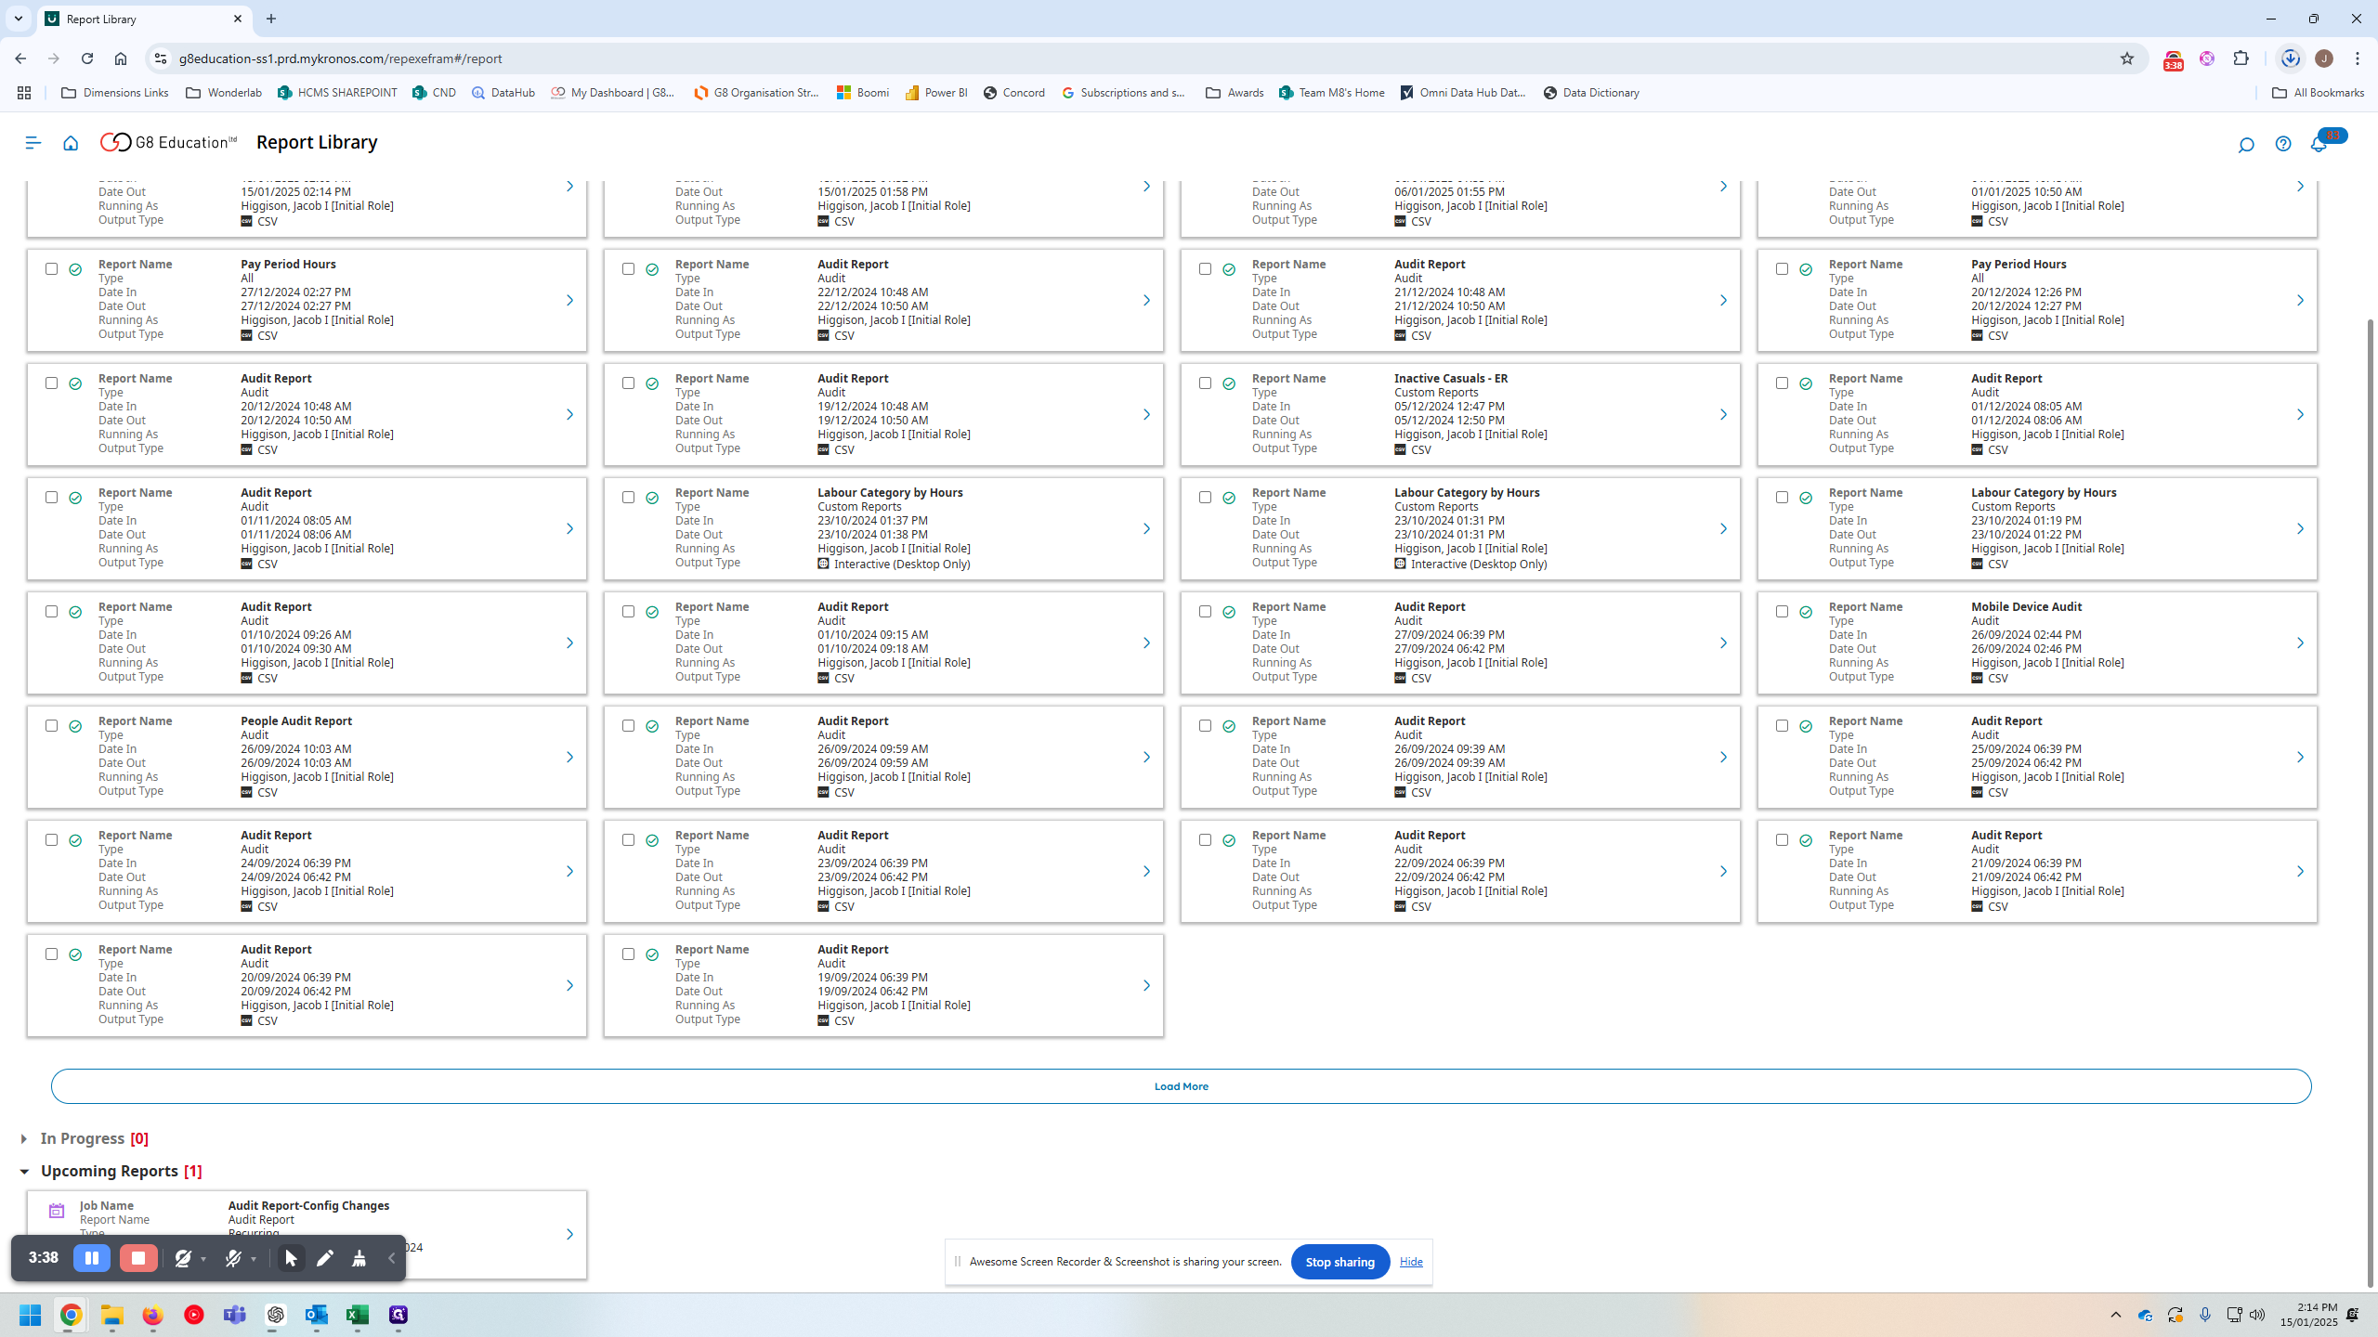2378x1337 pixels.
Task: Select checkbox for People Audit Report
Action: pos(51,726)
